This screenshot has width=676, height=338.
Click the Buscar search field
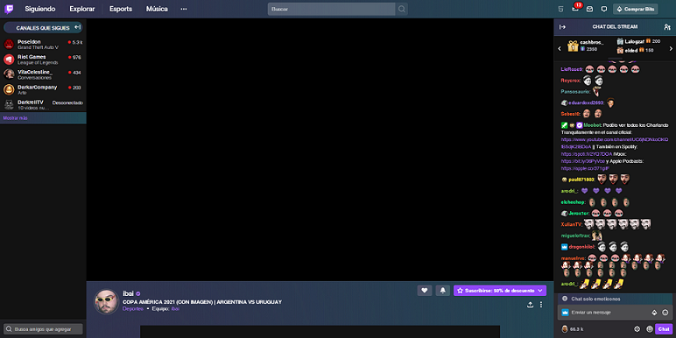coord(331,9)
